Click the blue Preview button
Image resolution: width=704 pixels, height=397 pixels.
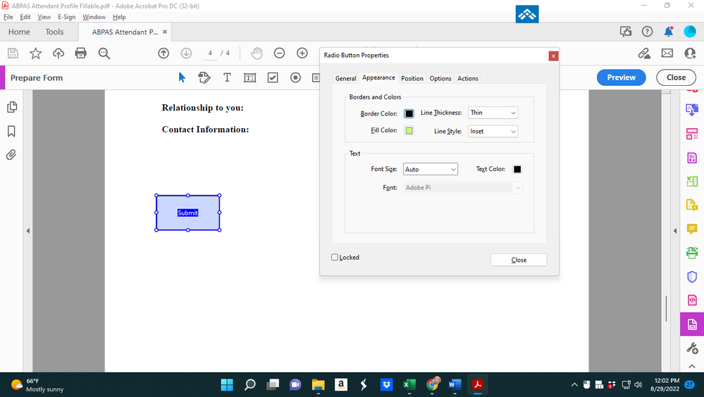621,77
